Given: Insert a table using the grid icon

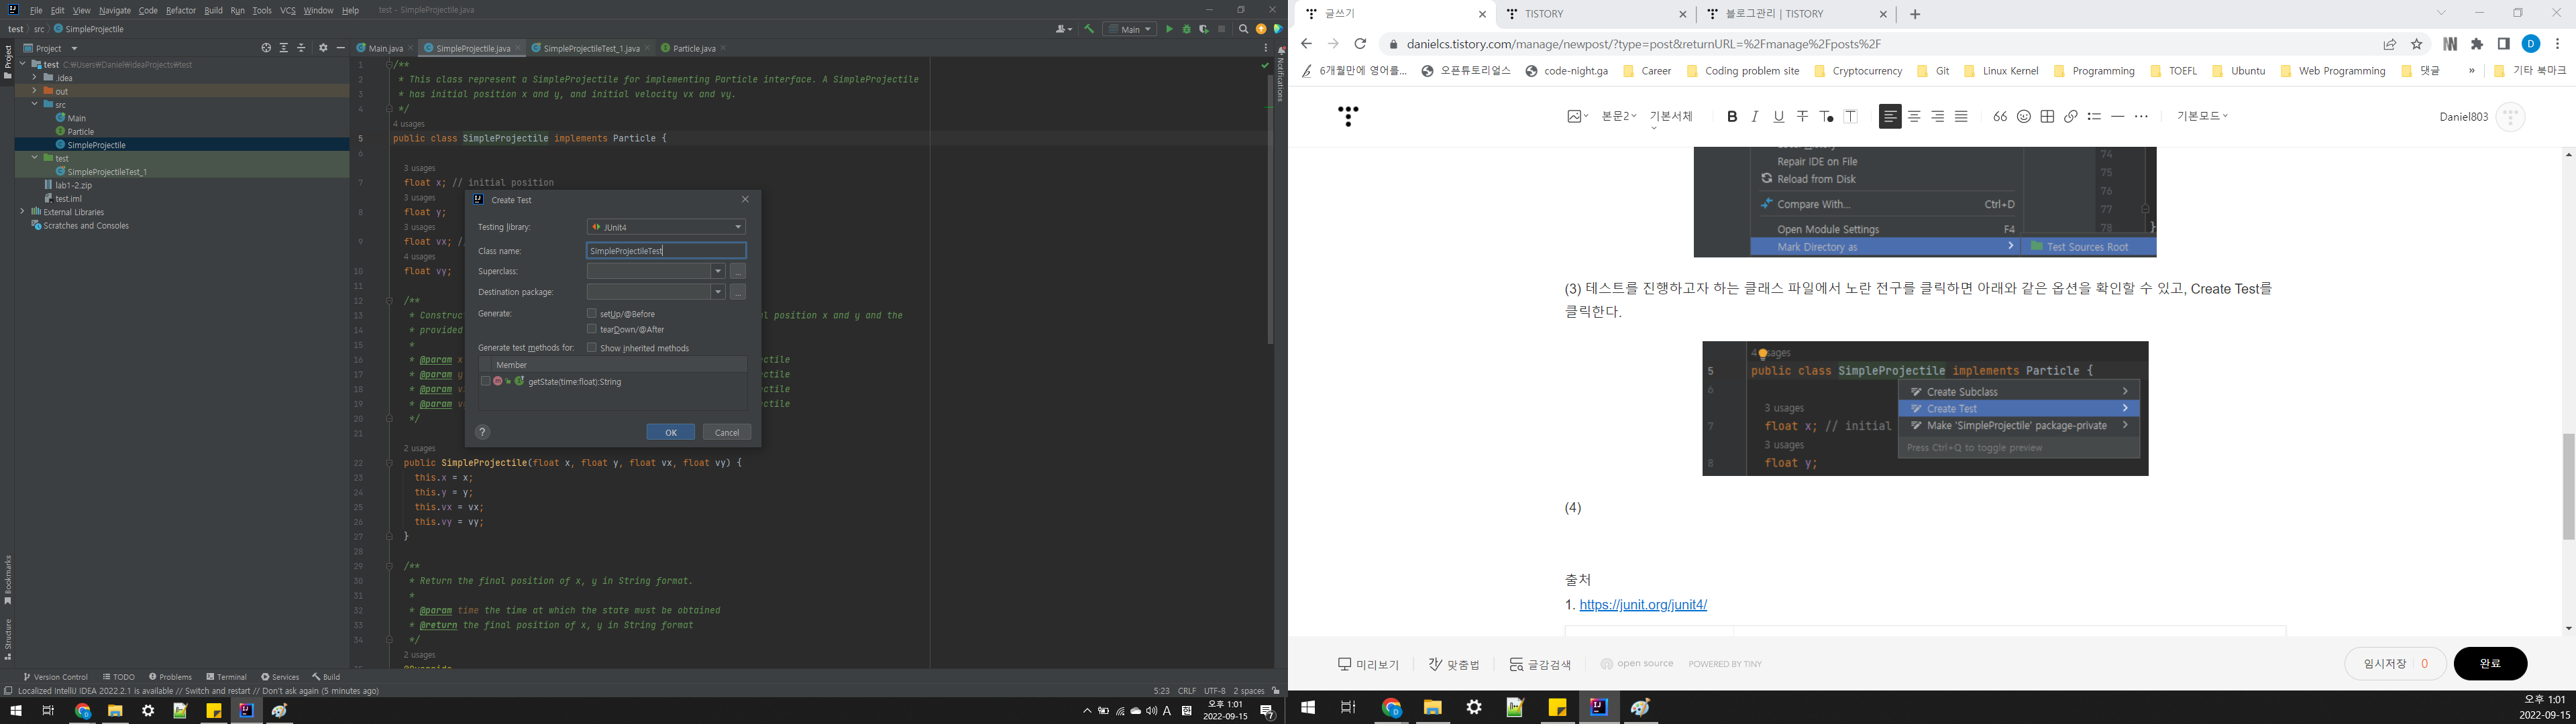Looking at the screenshot, I should [2047, 117].
